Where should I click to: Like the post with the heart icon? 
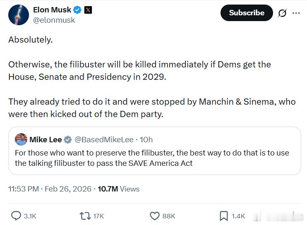[154, 216]
